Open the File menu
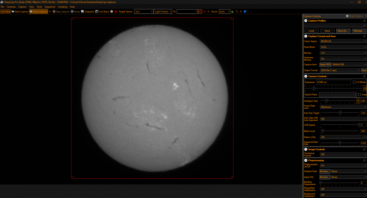 [2, 7]
